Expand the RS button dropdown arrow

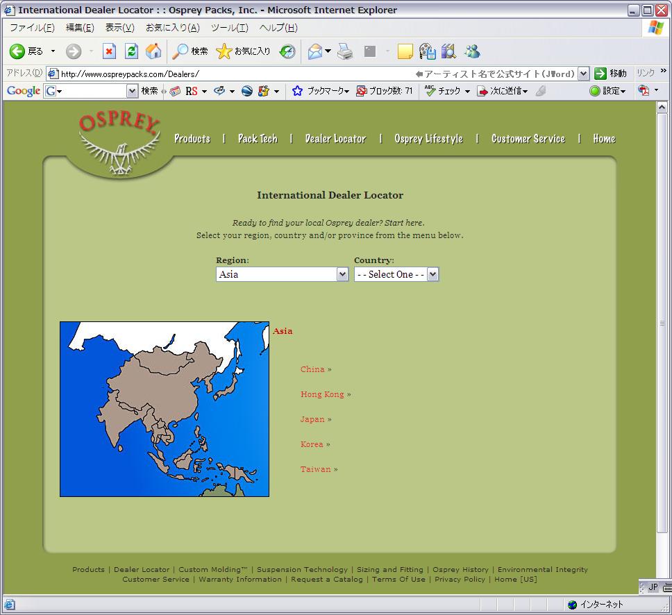(204, 92)
